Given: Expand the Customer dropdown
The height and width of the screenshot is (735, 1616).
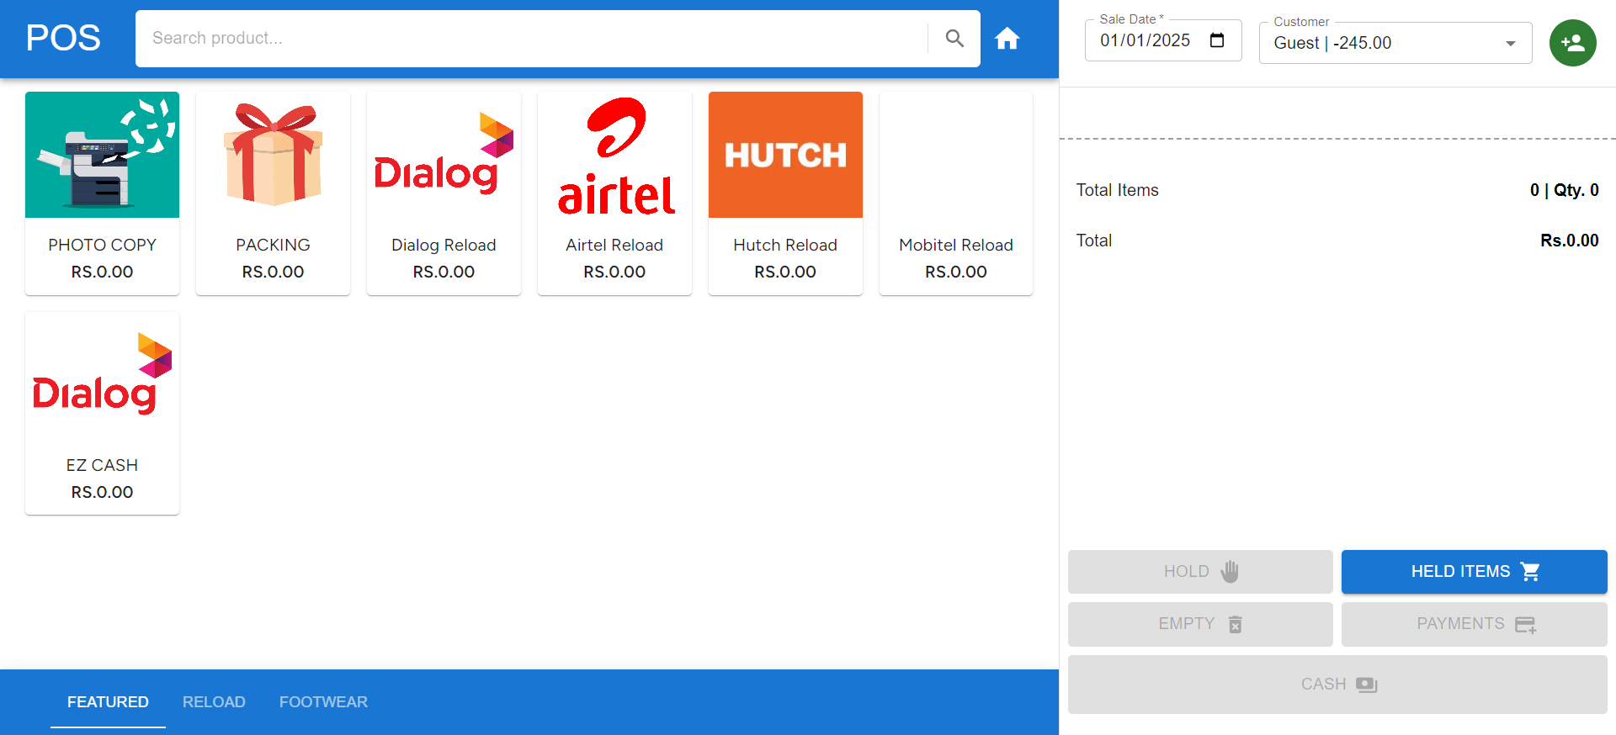Looking at the screenshot, I should click(1510, 44).
